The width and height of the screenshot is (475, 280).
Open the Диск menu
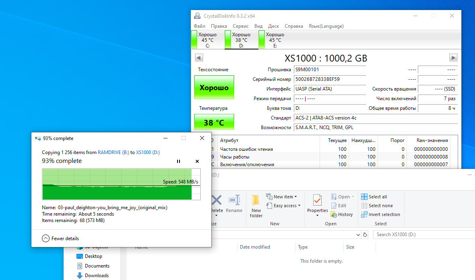[273, 26]
